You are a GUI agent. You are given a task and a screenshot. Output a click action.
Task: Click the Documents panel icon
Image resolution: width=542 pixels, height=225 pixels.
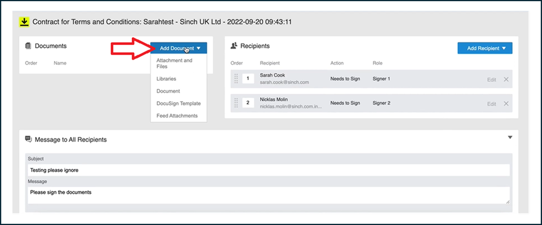coord(28,46)
